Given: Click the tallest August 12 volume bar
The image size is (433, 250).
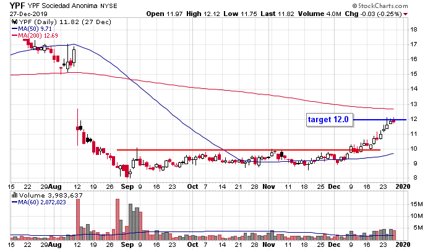Looking at the screenshot, I should click(x=78, y=219).
